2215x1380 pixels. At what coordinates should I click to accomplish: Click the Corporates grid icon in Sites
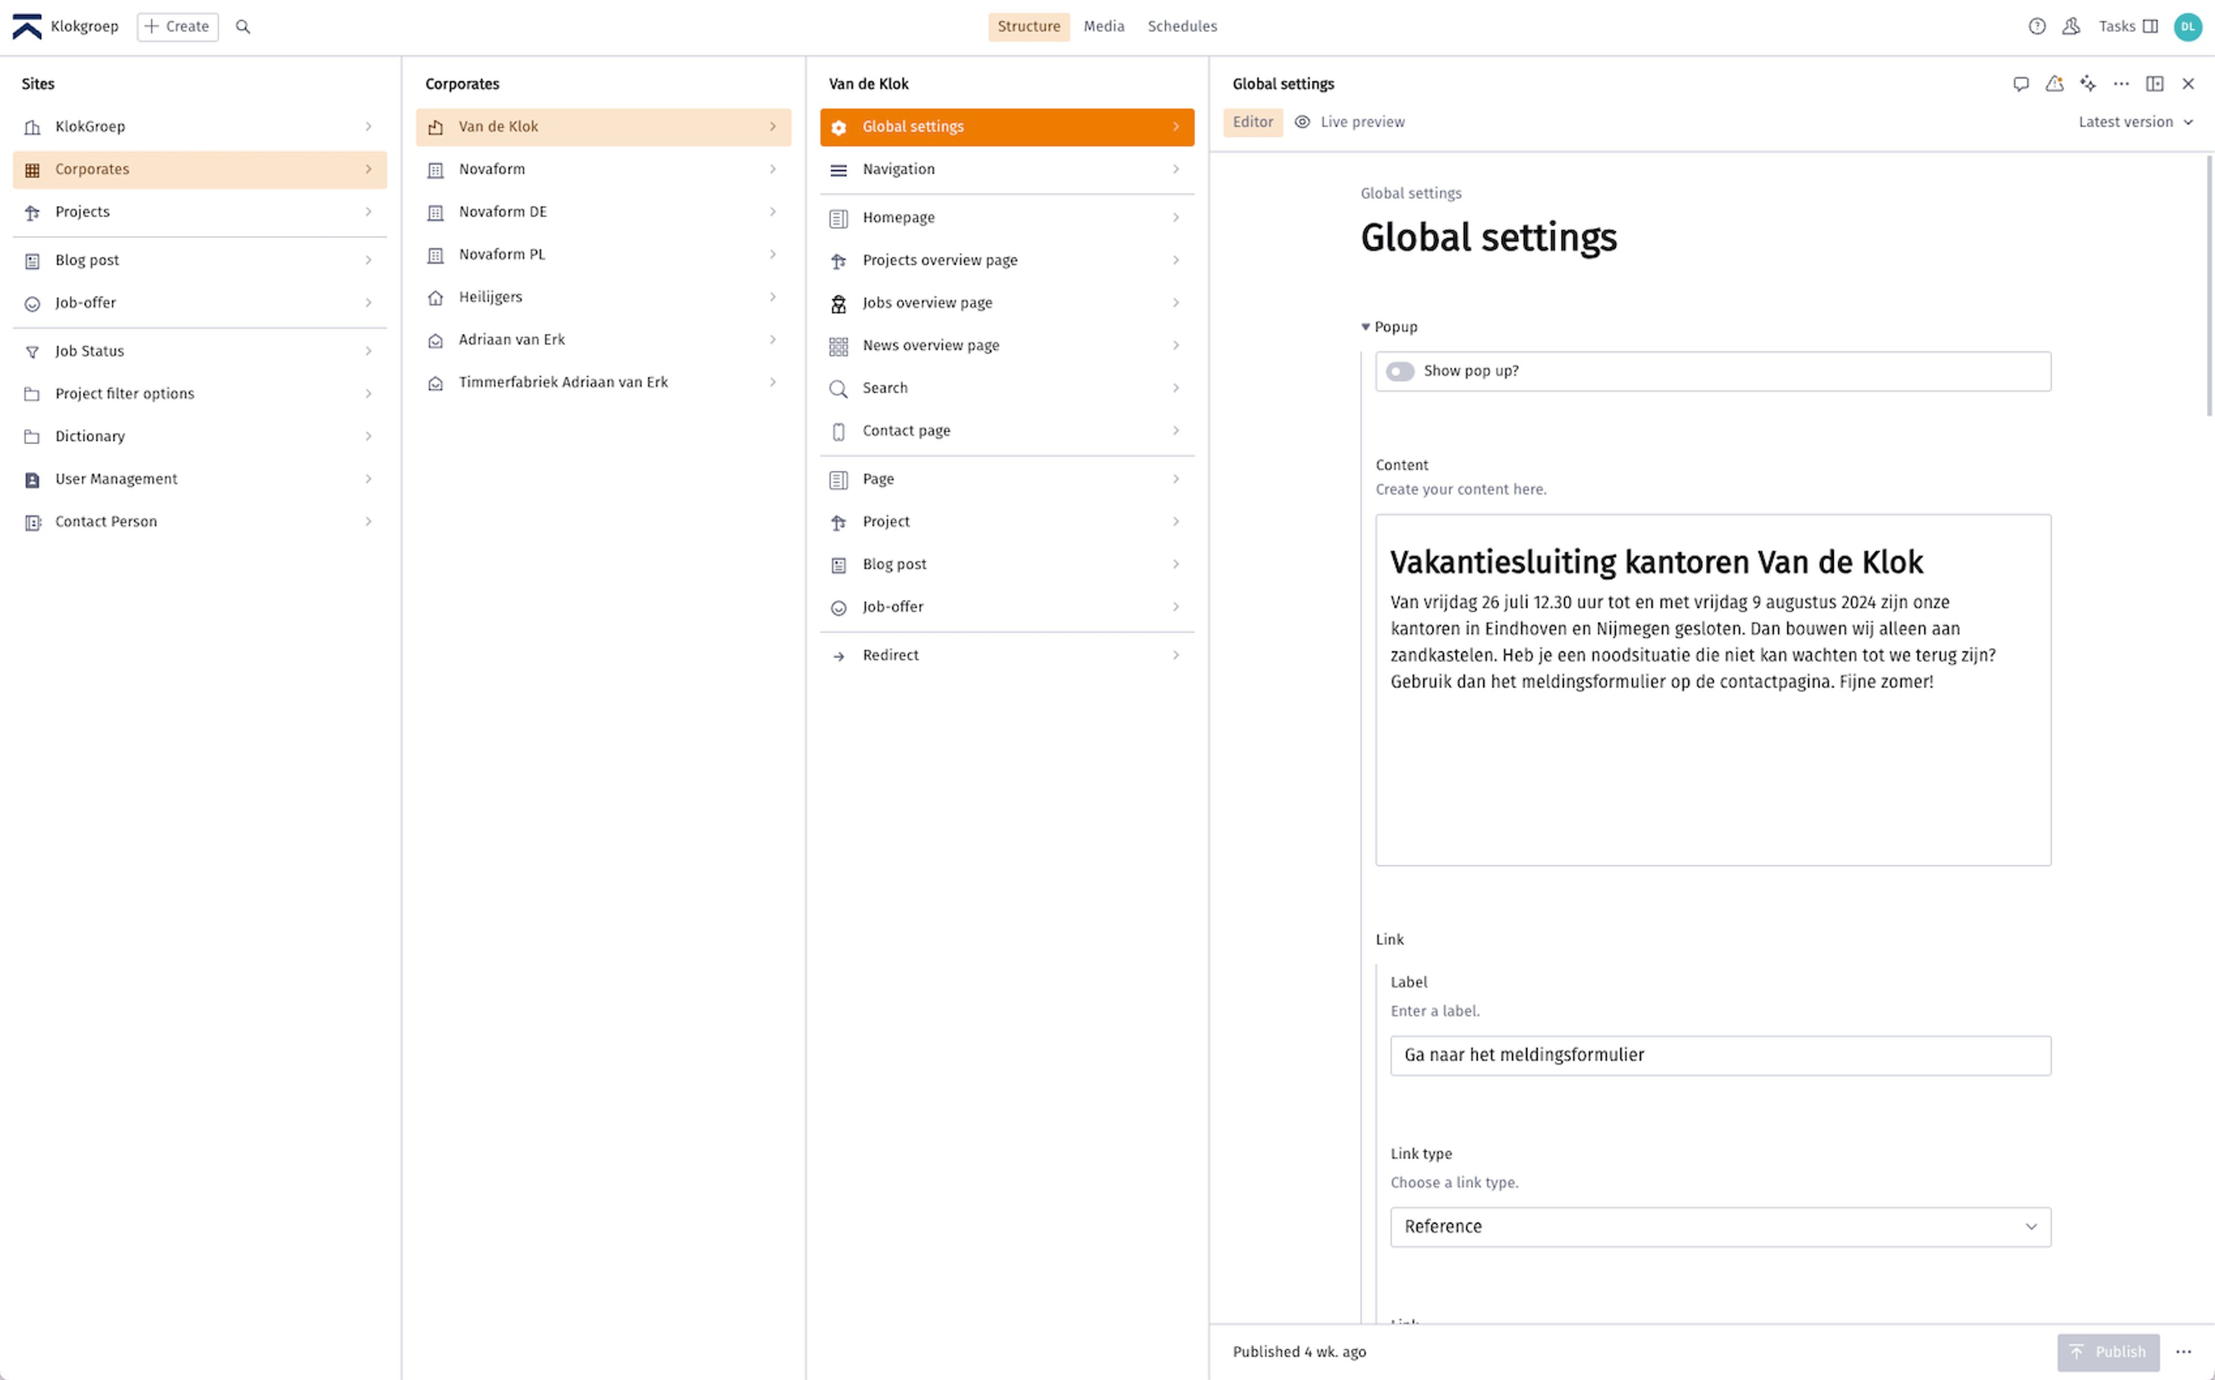32,171
